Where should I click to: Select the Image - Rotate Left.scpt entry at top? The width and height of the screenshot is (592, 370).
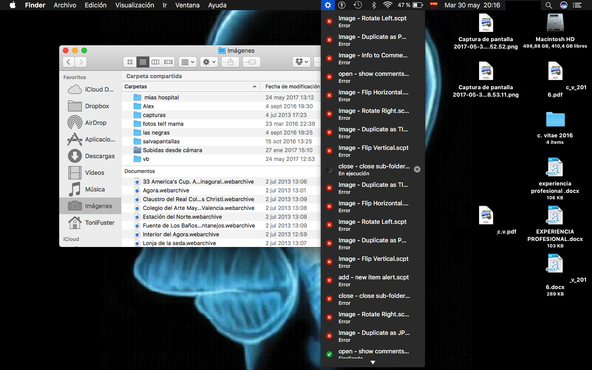(x=373, y=21)
